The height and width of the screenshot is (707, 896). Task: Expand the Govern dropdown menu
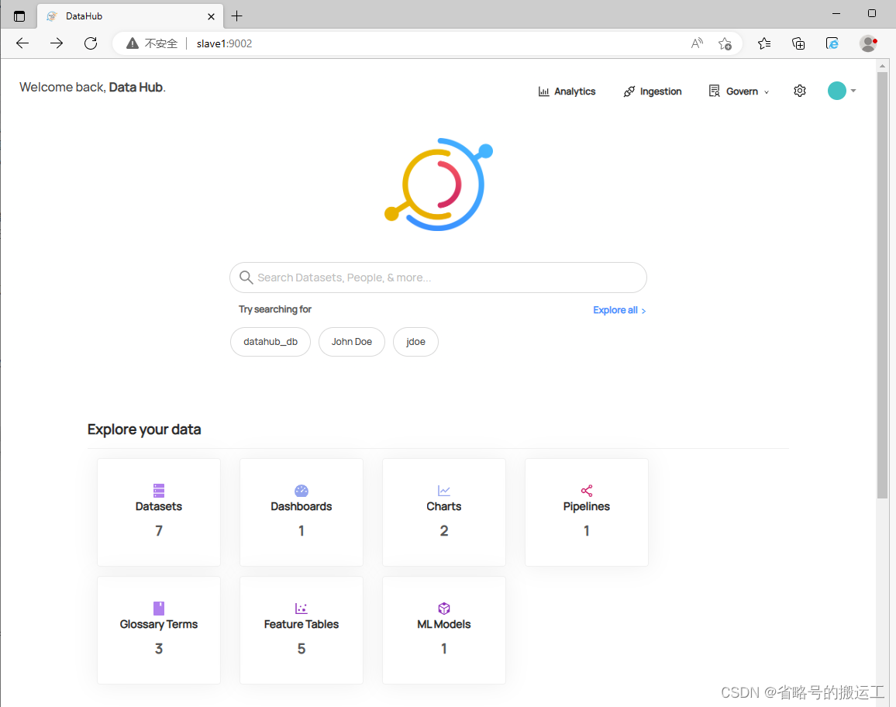(x=739, y=91)
